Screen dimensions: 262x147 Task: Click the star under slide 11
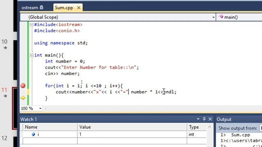pos(5,96)
